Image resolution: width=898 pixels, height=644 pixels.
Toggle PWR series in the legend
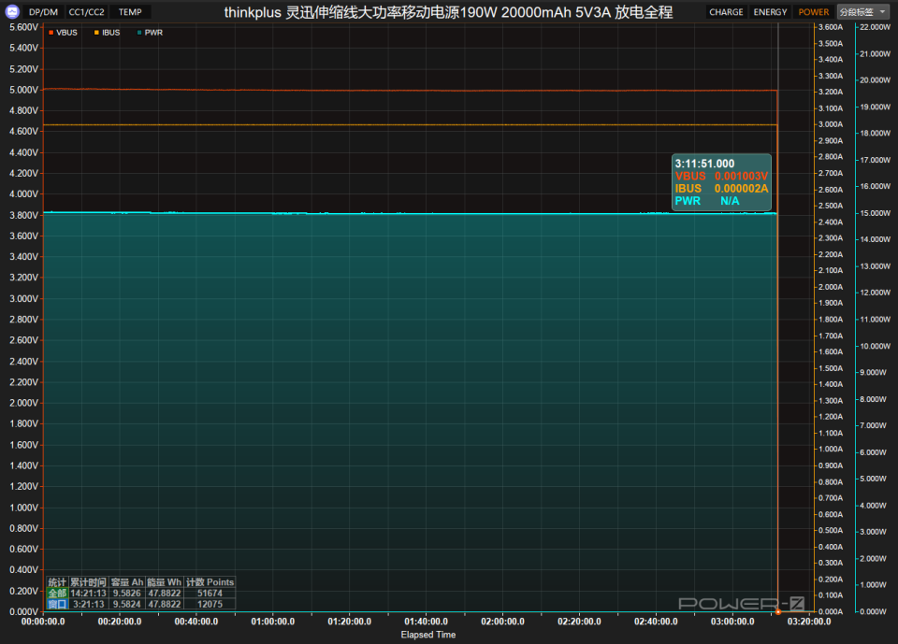150,33
